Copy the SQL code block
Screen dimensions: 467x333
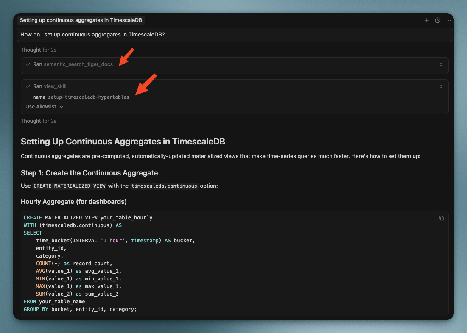(442, 218)
